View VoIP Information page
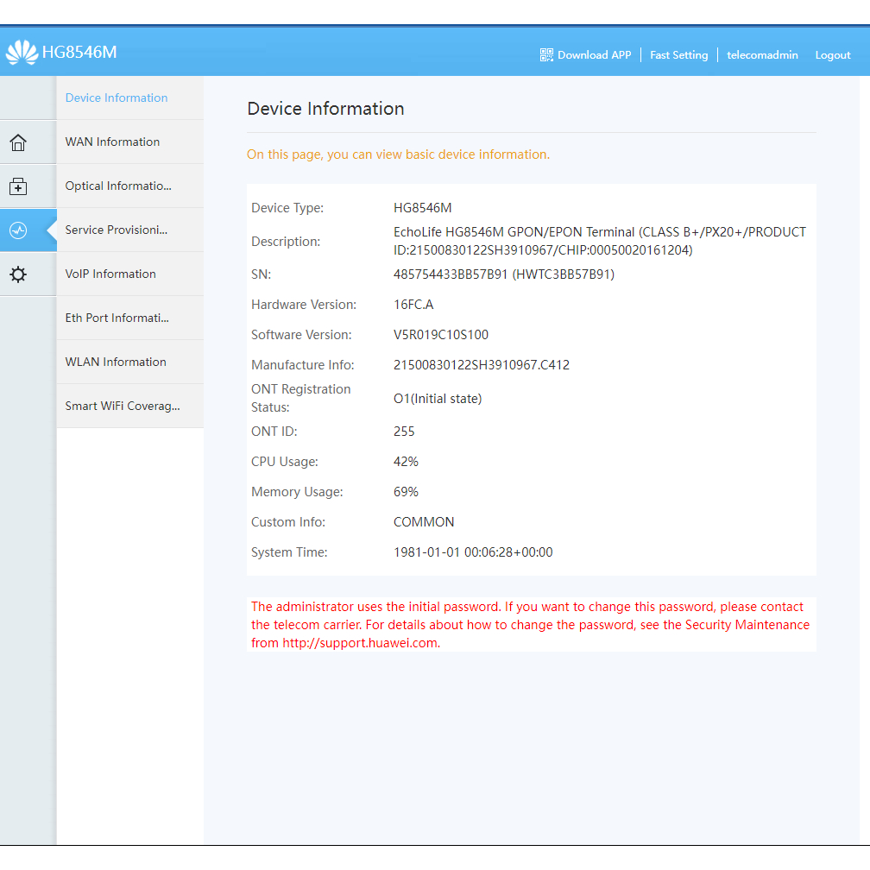 click(x=110, y=274)
